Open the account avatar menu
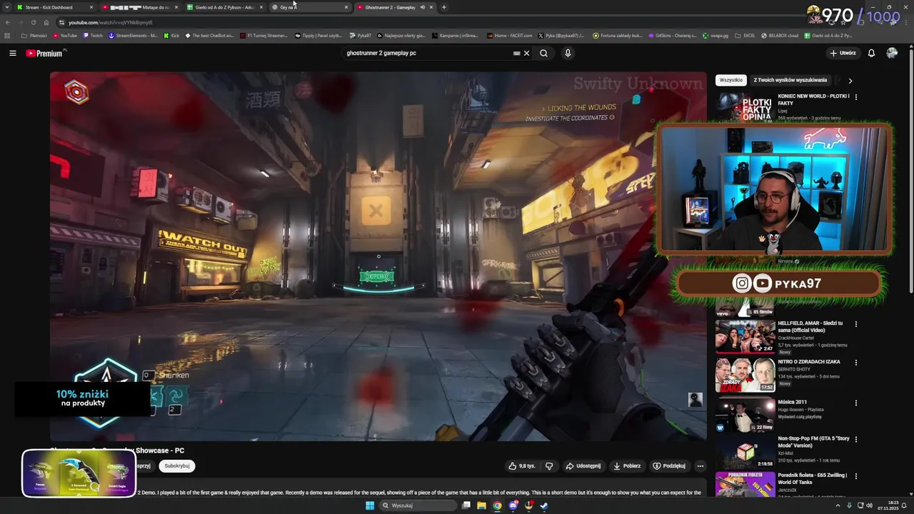The image size is (914, 514). pyautogui.click(x=892, y=53)
